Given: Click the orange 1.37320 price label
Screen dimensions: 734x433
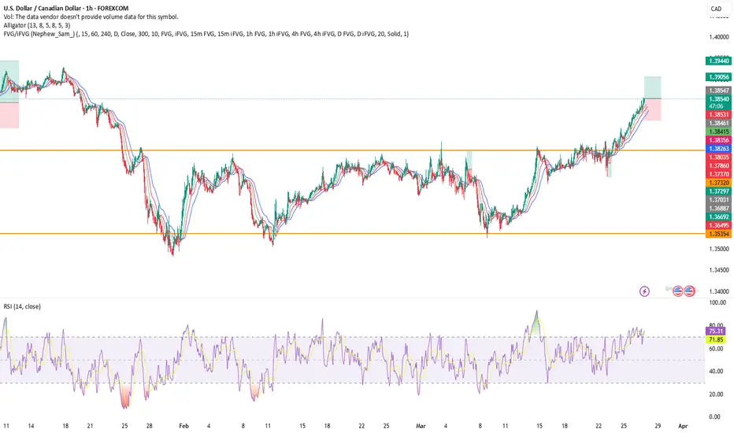Looking at the screenshot, I should [x=718, y=183].
